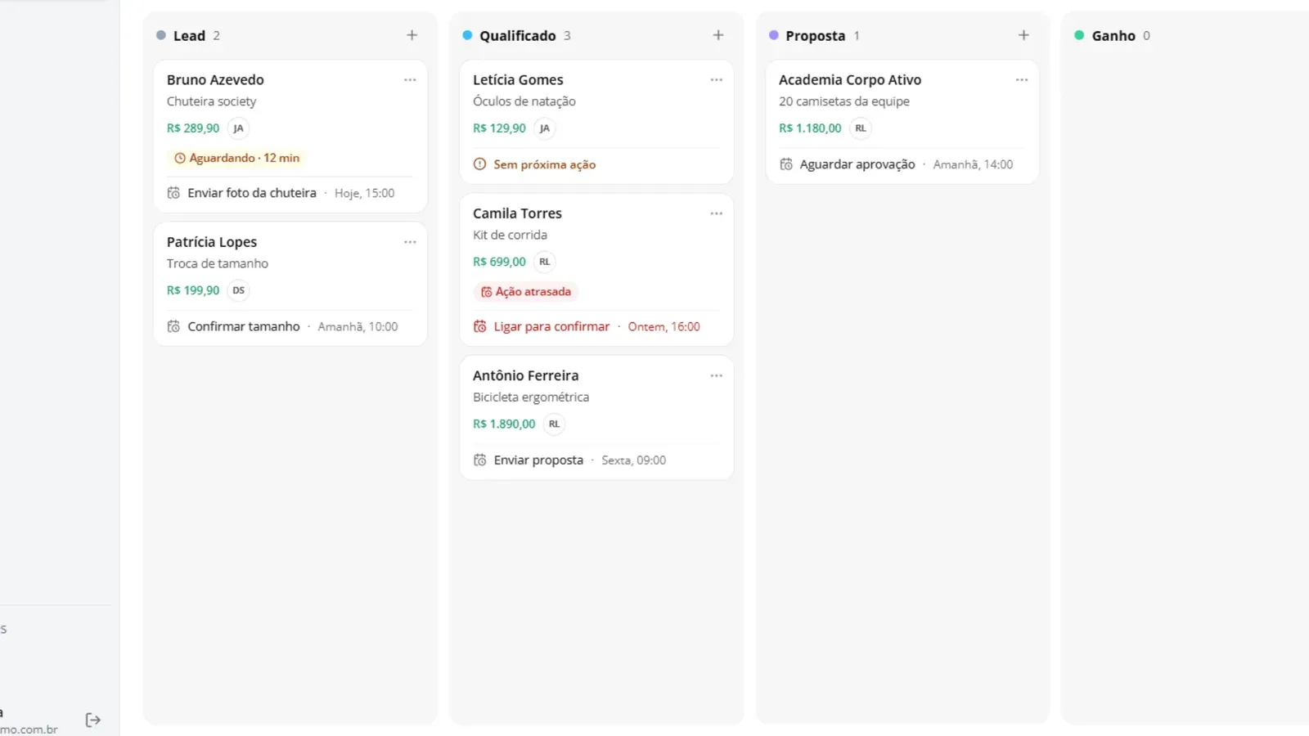Viewport: 1309px width, 736px height.
Task: Open Letícia Gomes card title
Action: pyautogui.click(x=518, y=80)
